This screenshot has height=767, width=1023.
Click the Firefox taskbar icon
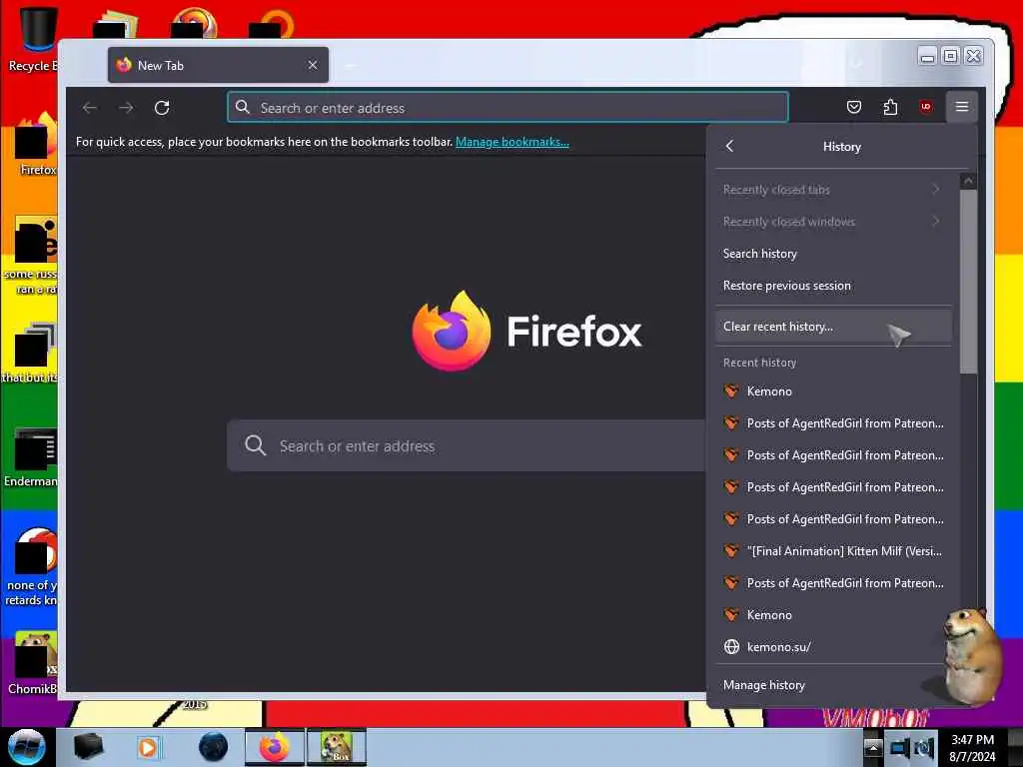click(274, 747)
